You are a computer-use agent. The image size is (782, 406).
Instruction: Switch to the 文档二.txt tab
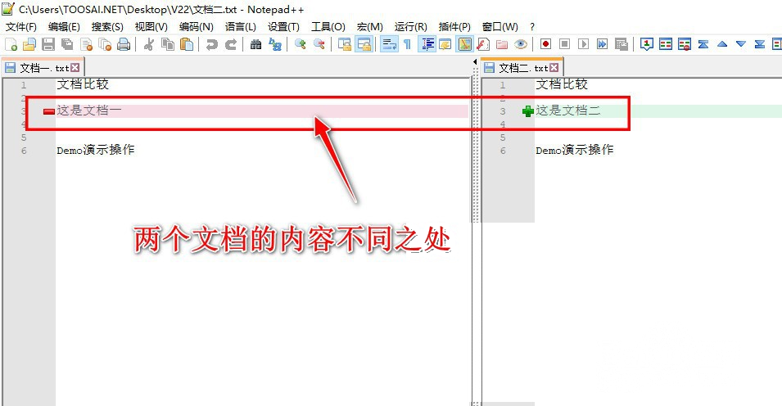coord(522,68)
